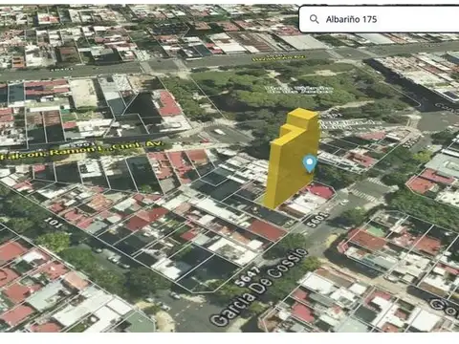Image resolution: width=459 pixels, height=344 pixels.
Task: Click the '5647' street number label
Action: pos(247,276)
